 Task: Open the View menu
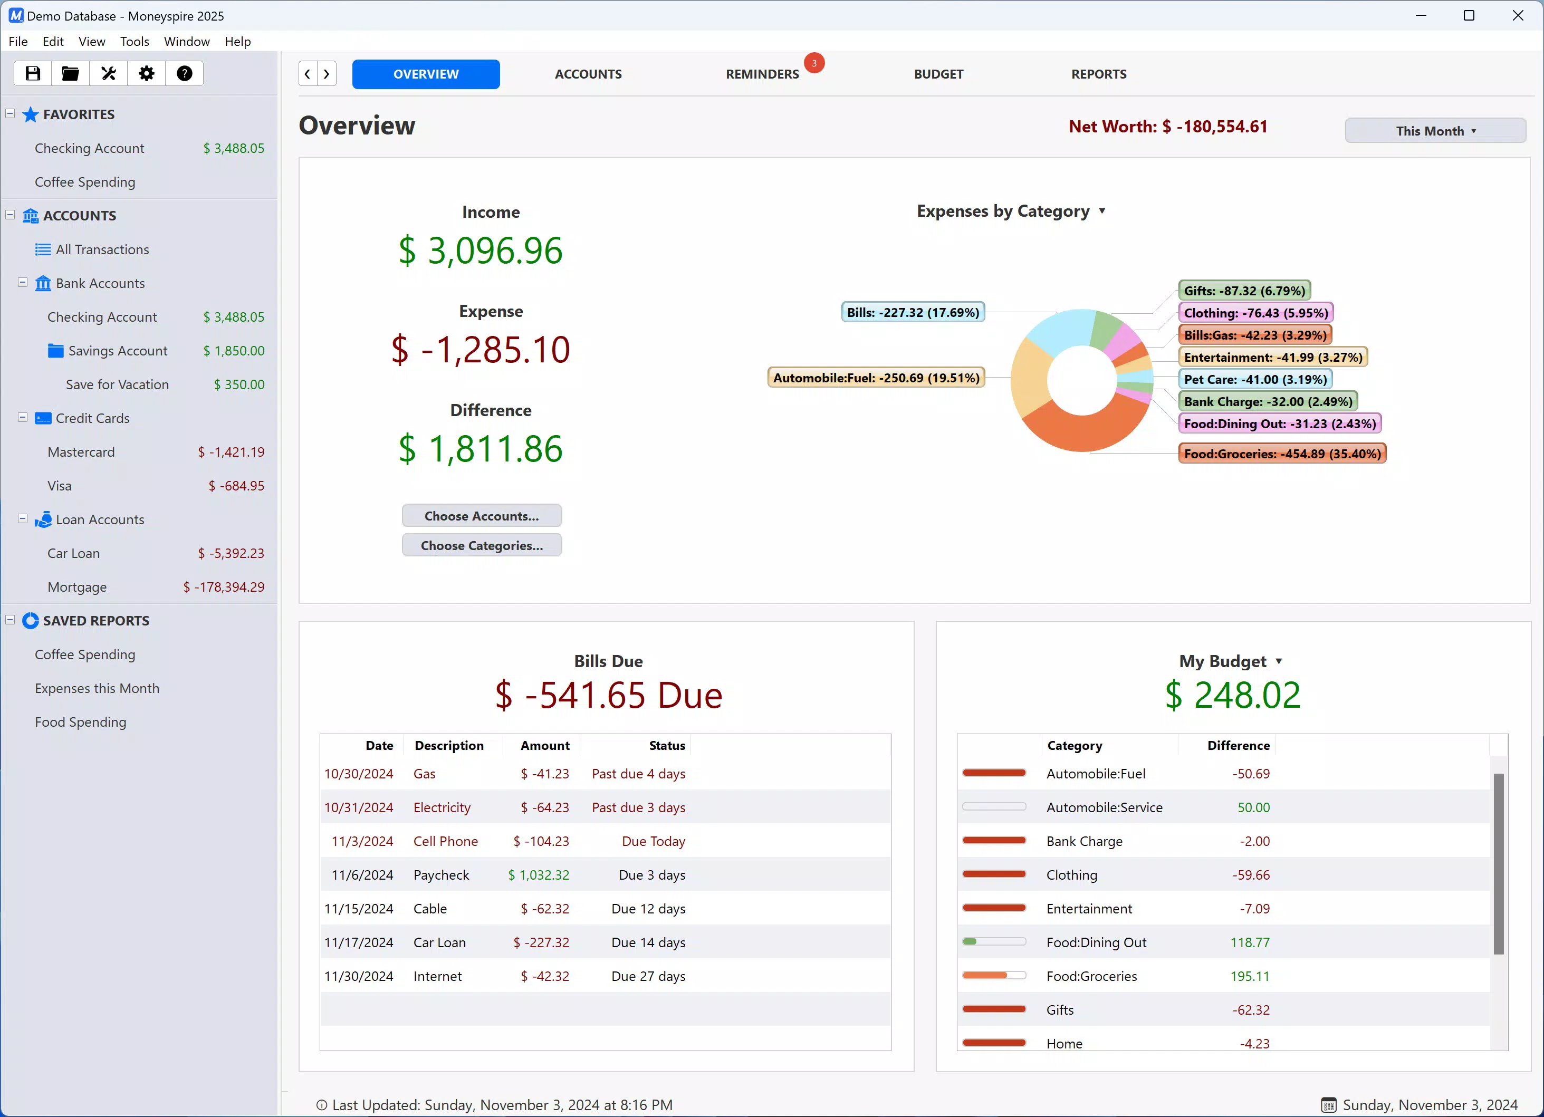92,42
